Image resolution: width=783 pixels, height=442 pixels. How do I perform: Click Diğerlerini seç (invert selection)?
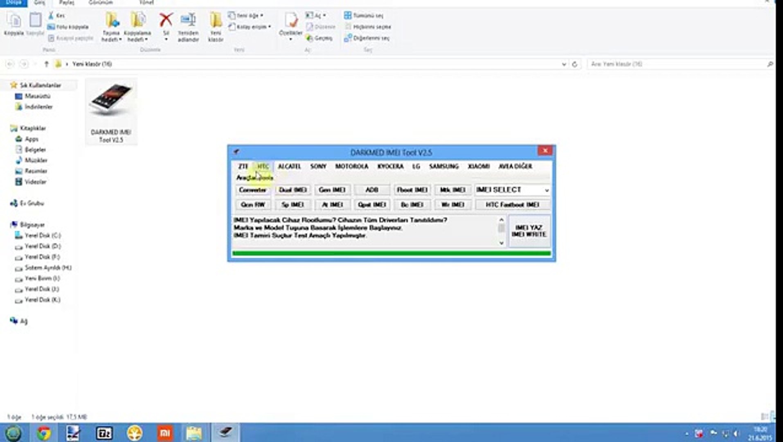point(367,38)
